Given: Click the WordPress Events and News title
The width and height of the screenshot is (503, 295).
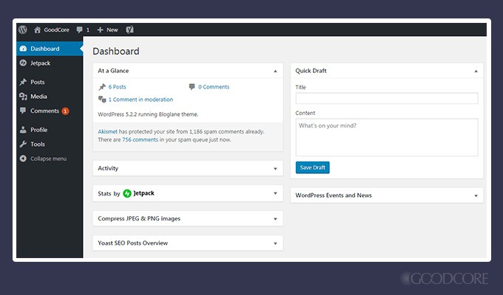Looking at the screenshot, I should click(x=334, y=195).
